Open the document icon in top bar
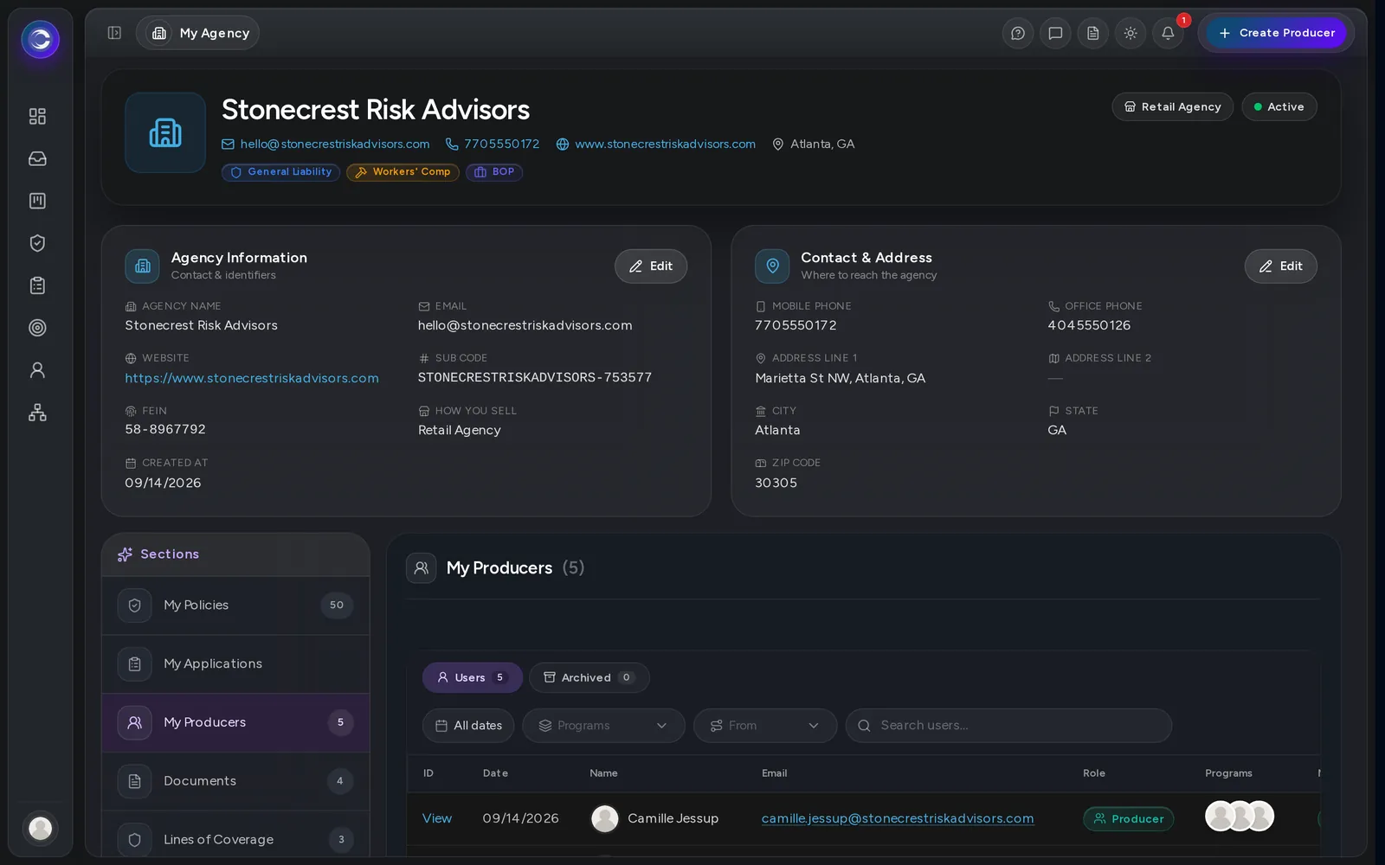This screenshot has height=865, width=1385. click(x=1093, y=33)
